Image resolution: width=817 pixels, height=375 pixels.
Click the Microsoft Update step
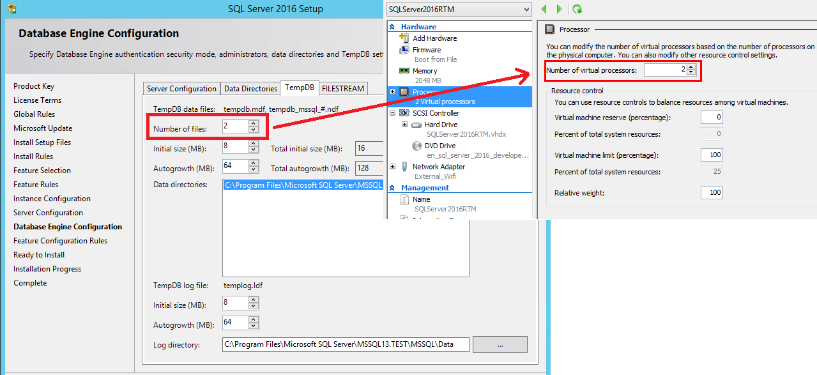coord(43,128)
